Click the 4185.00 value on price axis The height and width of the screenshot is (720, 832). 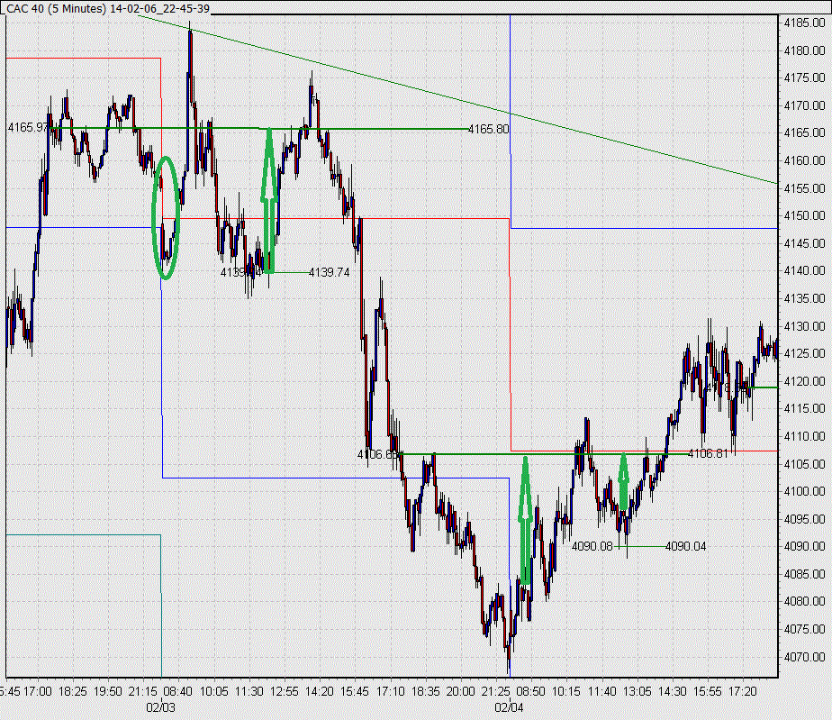point(804,23)
